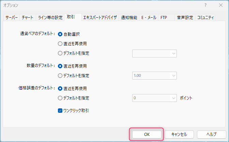The image size is (229, 142).
Task: Switch to the 通知機能 tab
Action: pos(129,17)
